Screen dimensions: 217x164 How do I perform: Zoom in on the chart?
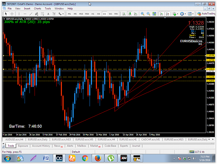click(x=142, y=14)
